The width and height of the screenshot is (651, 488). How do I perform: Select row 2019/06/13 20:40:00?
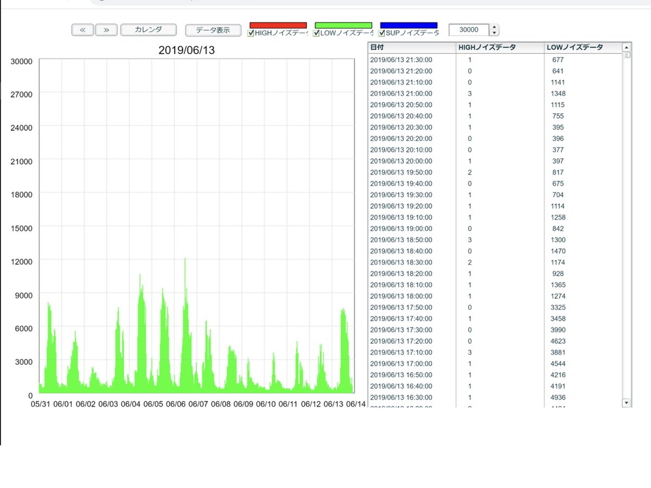click(495, 116)
